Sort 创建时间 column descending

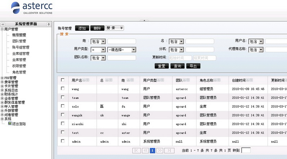[x=251, y=80]
